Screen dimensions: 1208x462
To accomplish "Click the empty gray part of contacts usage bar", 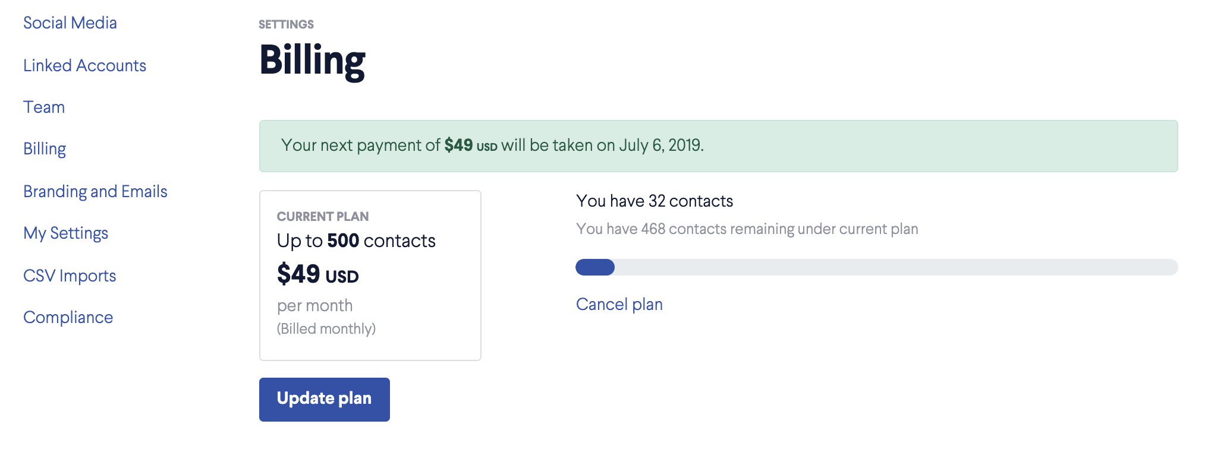I will click(x=892, y=267).
